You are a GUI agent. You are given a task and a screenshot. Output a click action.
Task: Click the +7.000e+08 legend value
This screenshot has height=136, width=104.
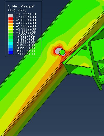[26, 17]
